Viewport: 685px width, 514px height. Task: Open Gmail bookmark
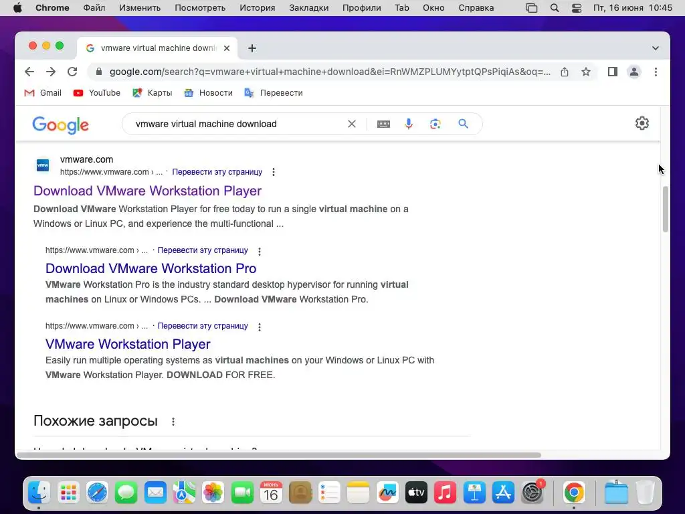[x=43, y=92]
